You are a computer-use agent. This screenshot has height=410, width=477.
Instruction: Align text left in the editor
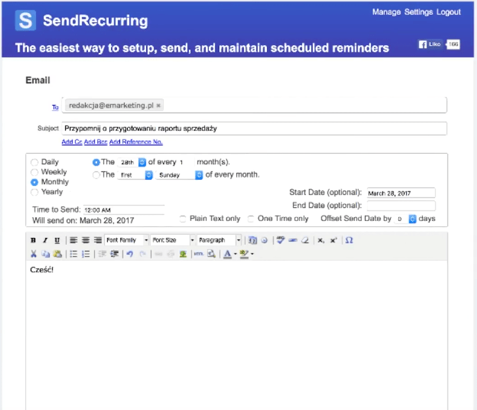[73, 241]
